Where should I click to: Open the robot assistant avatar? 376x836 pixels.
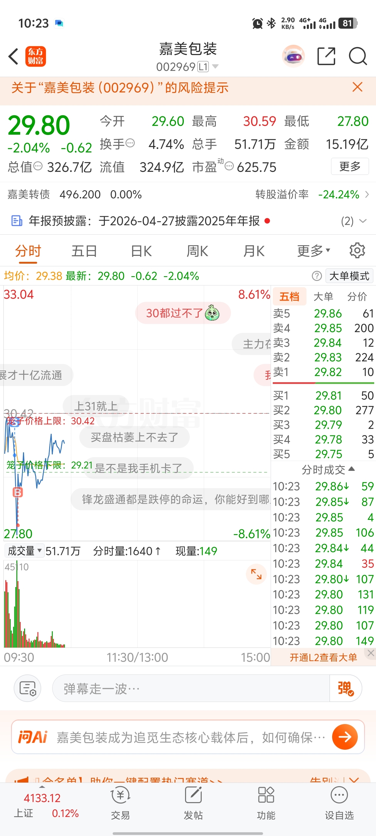[x=293, y=56]
